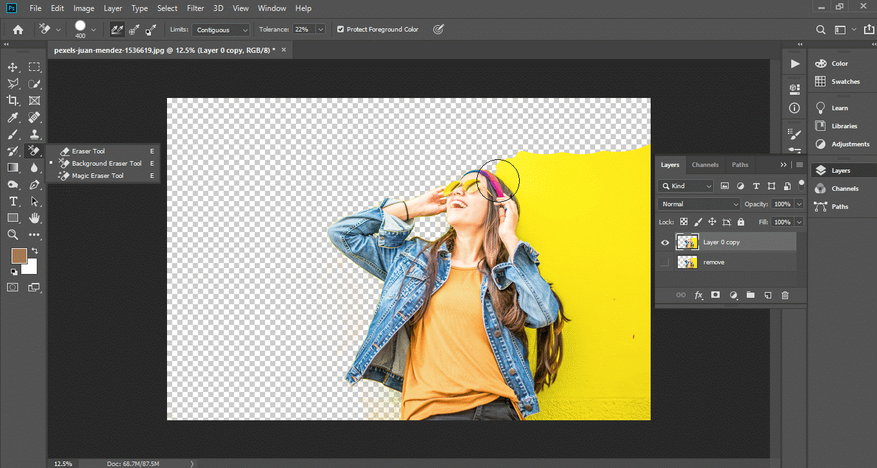Image resolution: width=877 pixels, height=468 pixels.
Task: Hide the Layer 0 copy layer
Action: [665, 242]
